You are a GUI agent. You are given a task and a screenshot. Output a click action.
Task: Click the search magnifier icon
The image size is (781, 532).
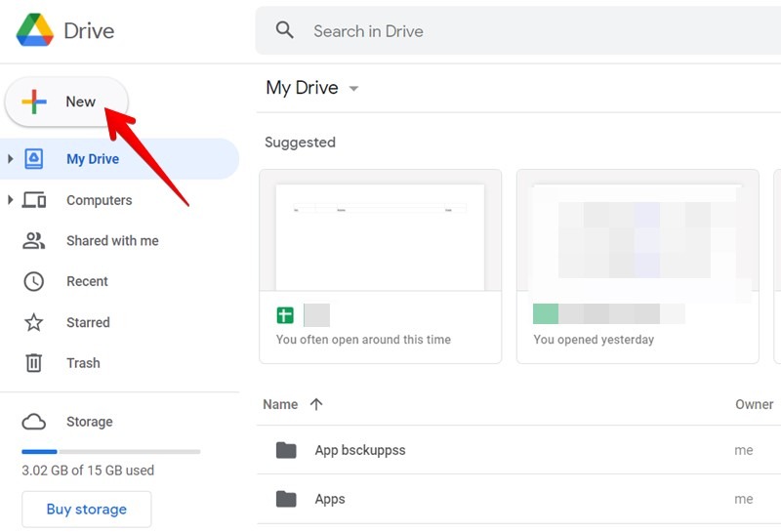point(285,30)
